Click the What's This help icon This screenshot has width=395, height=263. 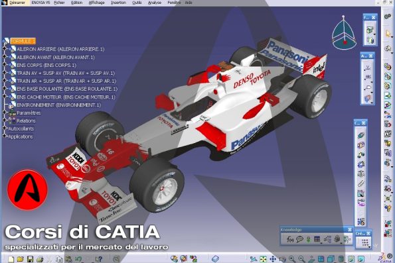coord(99,259)
